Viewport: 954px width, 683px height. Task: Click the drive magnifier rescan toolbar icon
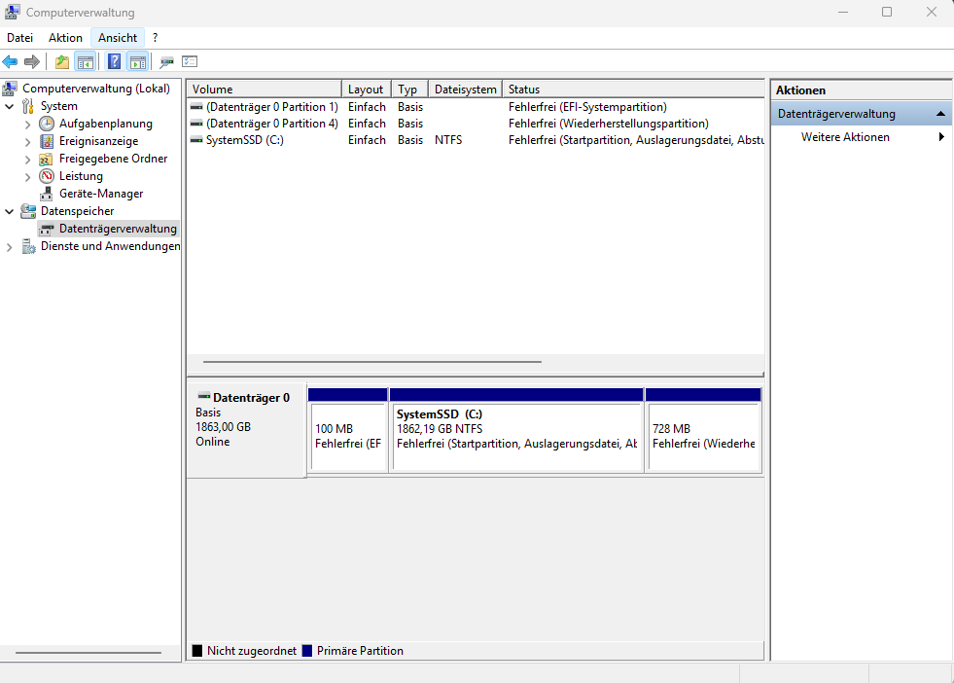coord(166,61)
